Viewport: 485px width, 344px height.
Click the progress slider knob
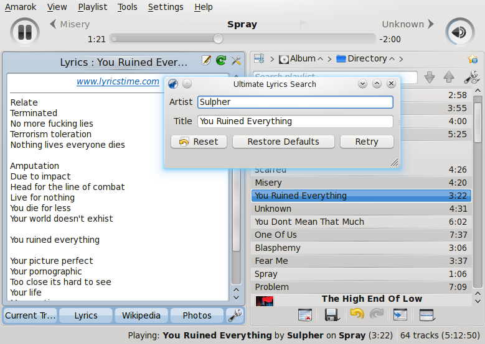(218, 39)
